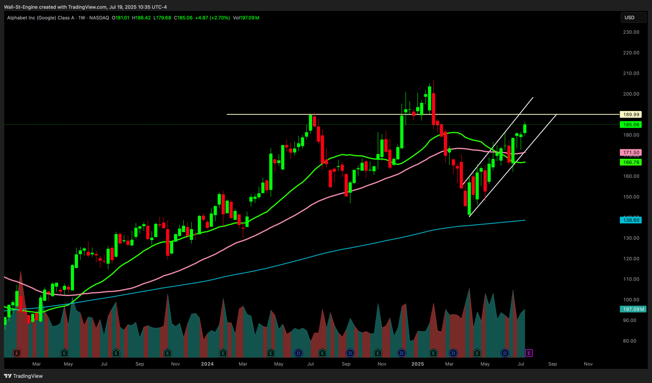This screenshot has height=383, width=652.
Task: Click the pink 171.50 moving average label
Action: point(631,153)
